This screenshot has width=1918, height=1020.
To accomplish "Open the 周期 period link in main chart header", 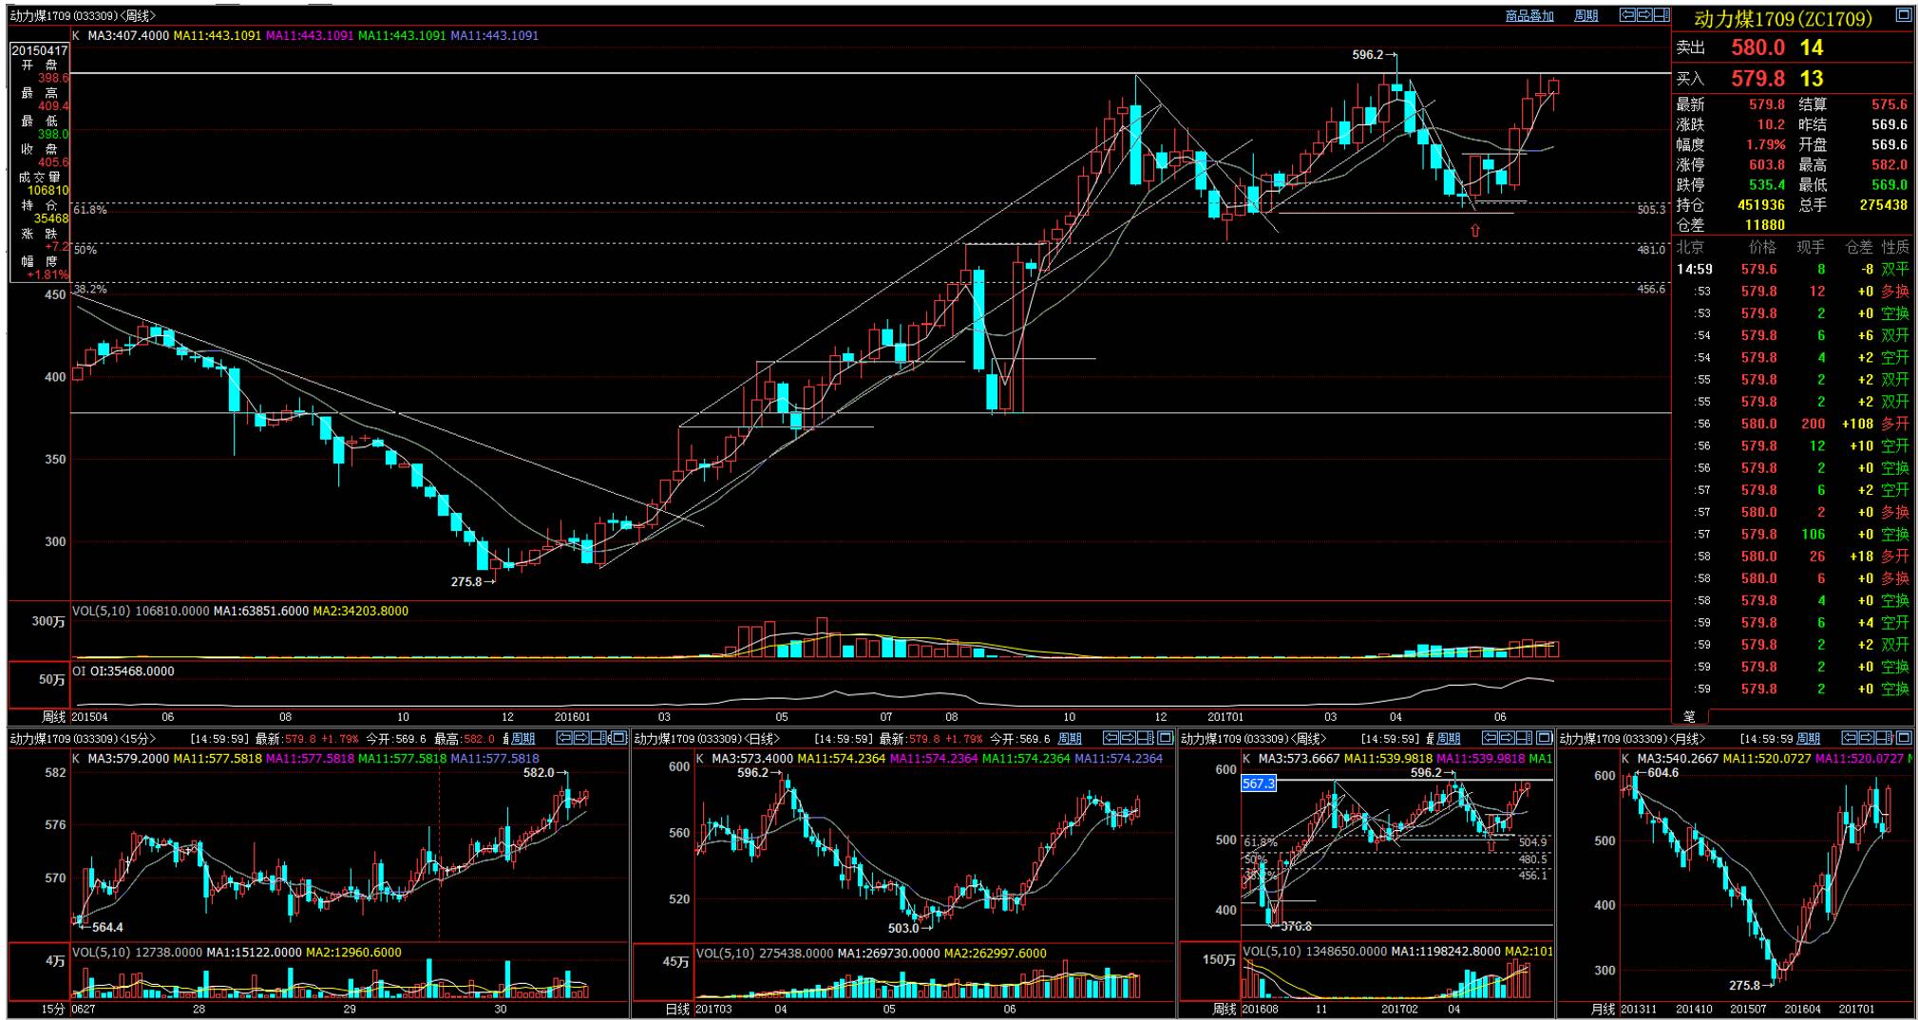I will click(1586, 15).
